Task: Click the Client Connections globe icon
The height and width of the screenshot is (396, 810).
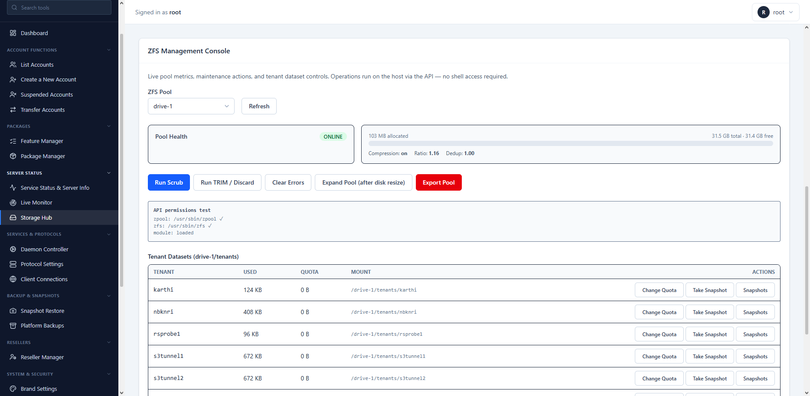Action: pyautogui.click(x=13, y=279)
